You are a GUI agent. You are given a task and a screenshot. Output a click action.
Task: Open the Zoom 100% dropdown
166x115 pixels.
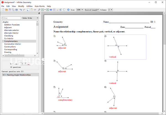click(80, 10)
